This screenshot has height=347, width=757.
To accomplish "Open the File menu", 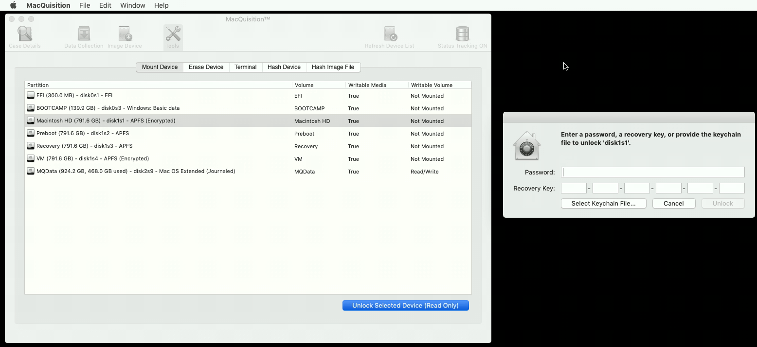I will pos(85,5).
